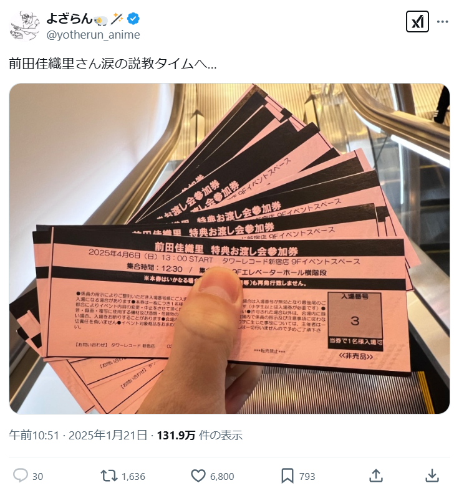Click the download arrow icon
Screen dimensions: 454x493
tap(432, 476)
